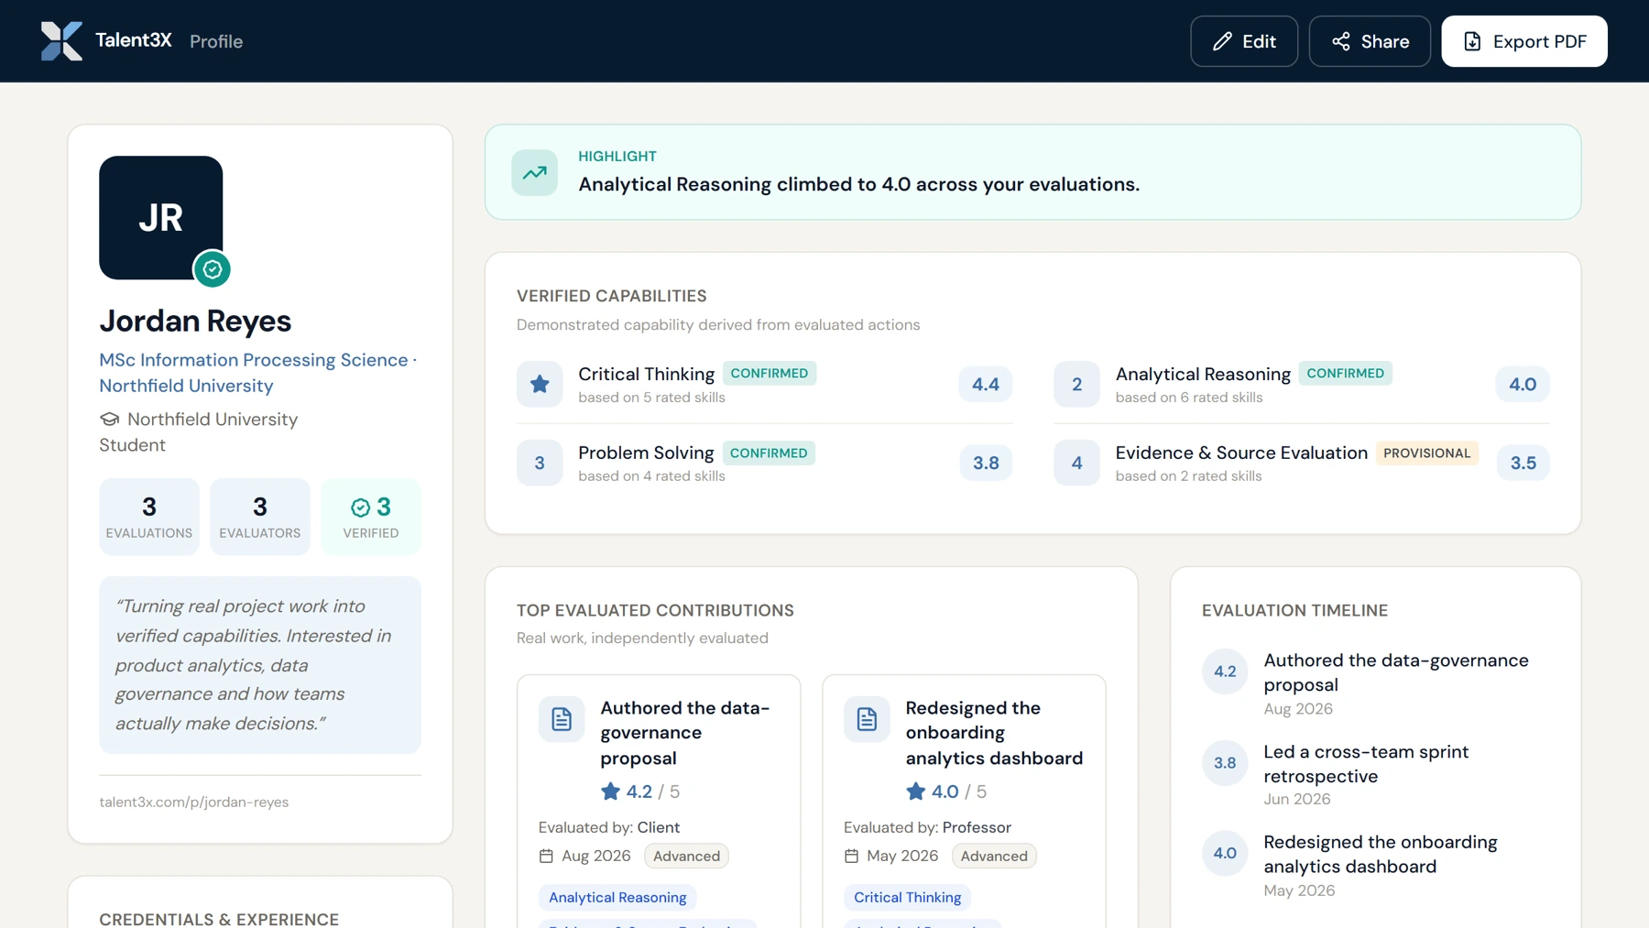Viewport: 1649px width, 928px height.
Task: Click 'Authored the data-governance proposal' card title
Action: click(x=685, y=733)
